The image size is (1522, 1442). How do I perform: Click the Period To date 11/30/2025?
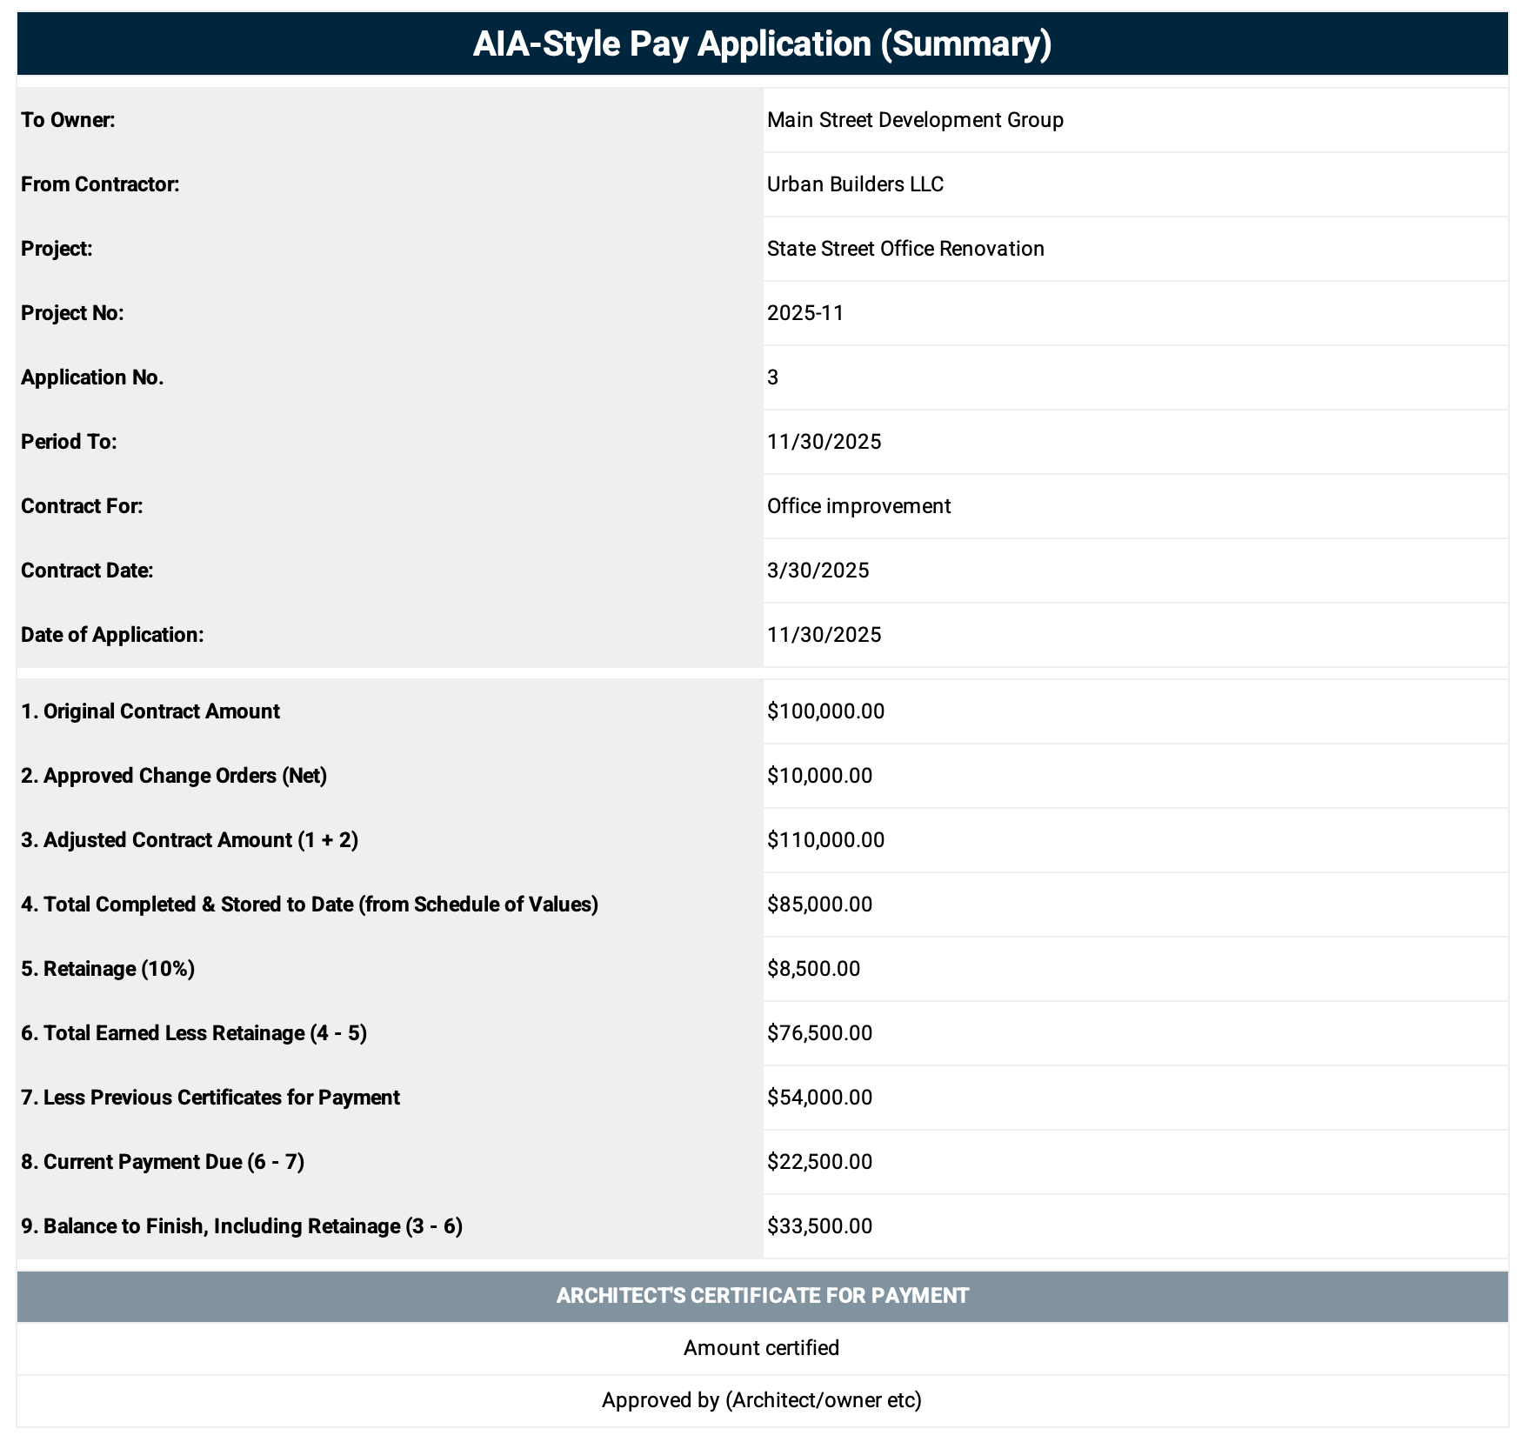click(824, 441)
